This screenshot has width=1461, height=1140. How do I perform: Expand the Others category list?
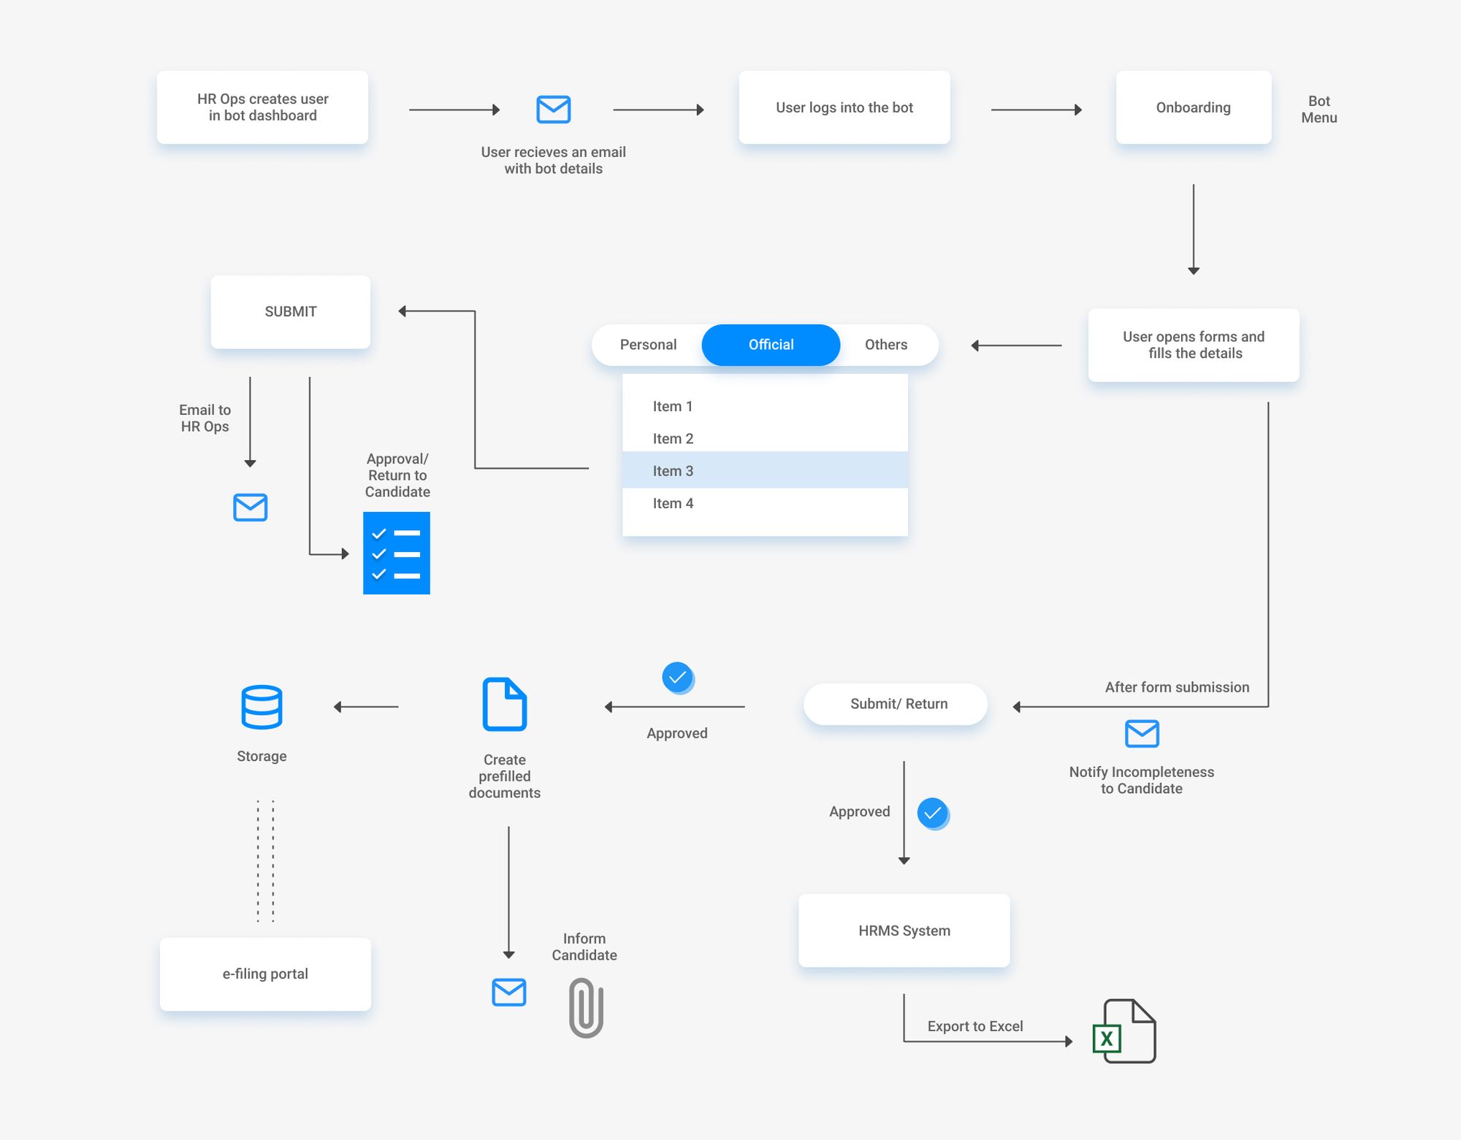[x=885, y=344]
